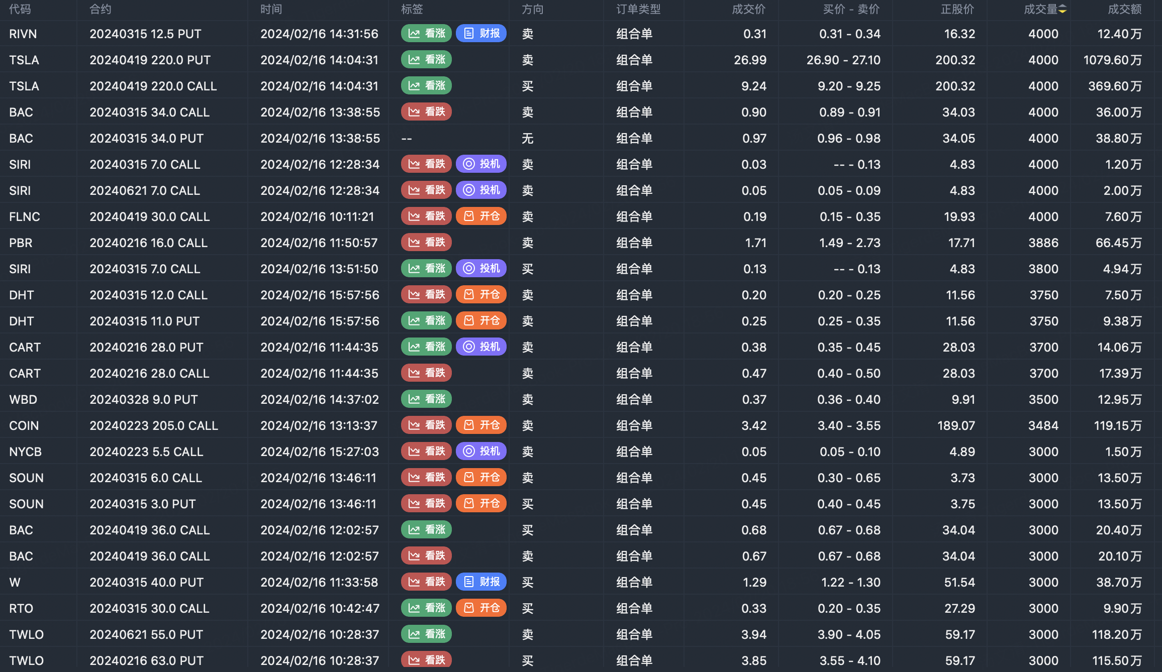Screen dimensions: 1162x672
Task: Click the 代码 column header
Action: pyautogui.click(x=20, y=10)
